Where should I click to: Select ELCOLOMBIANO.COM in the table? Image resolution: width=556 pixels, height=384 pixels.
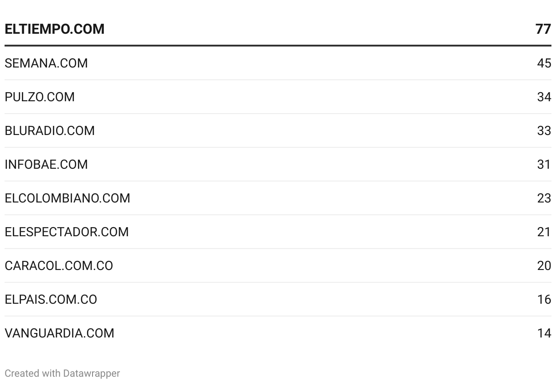coord(67,198)
